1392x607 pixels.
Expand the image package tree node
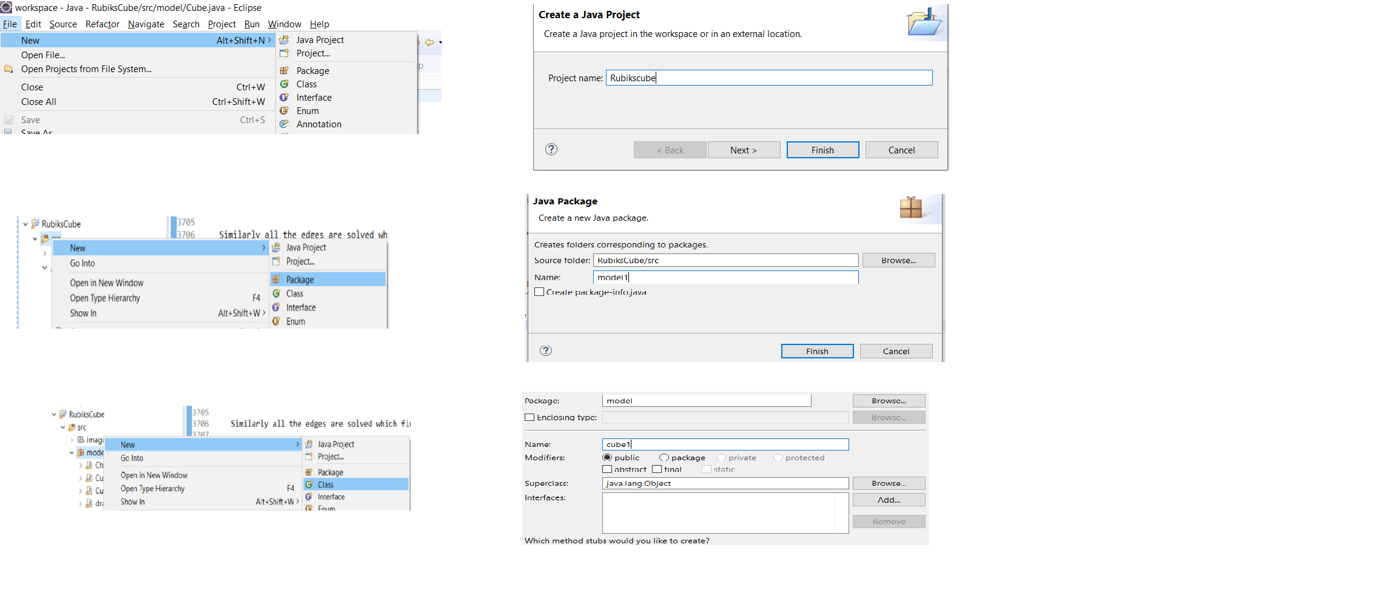click(x=72, y=440)
